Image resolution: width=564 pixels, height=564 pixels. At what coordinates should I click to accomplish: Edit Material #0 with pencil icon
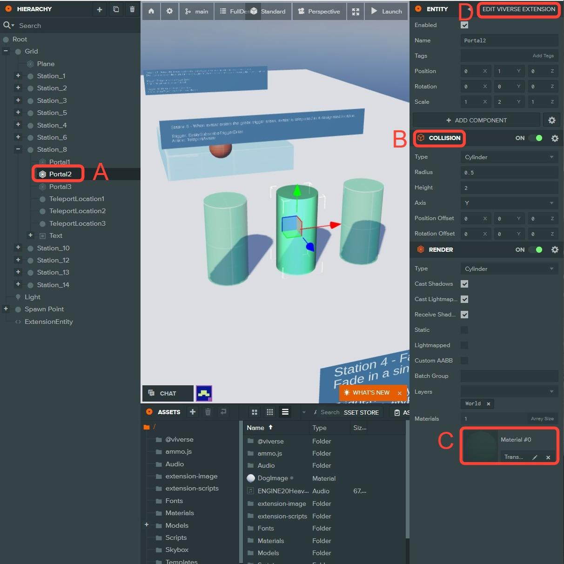pyautogui.click(x=535, y=457)
